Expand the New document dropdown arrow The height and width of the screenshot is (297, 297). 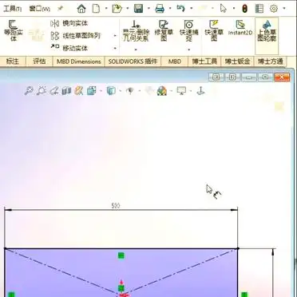point(106,8)
